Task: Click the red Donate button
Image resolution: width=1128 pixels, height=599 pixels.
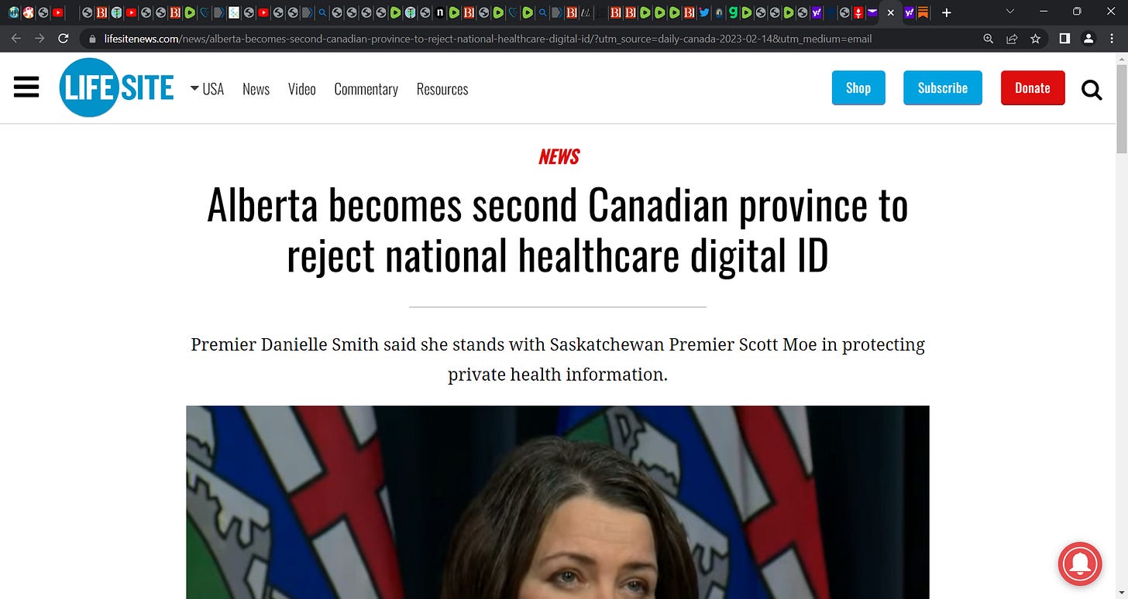Action: pyautogui.click(x=1033, y=87)
